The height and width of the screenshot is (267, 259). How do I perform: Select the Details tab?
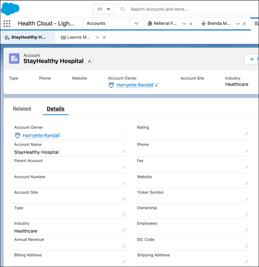[56, 109]
